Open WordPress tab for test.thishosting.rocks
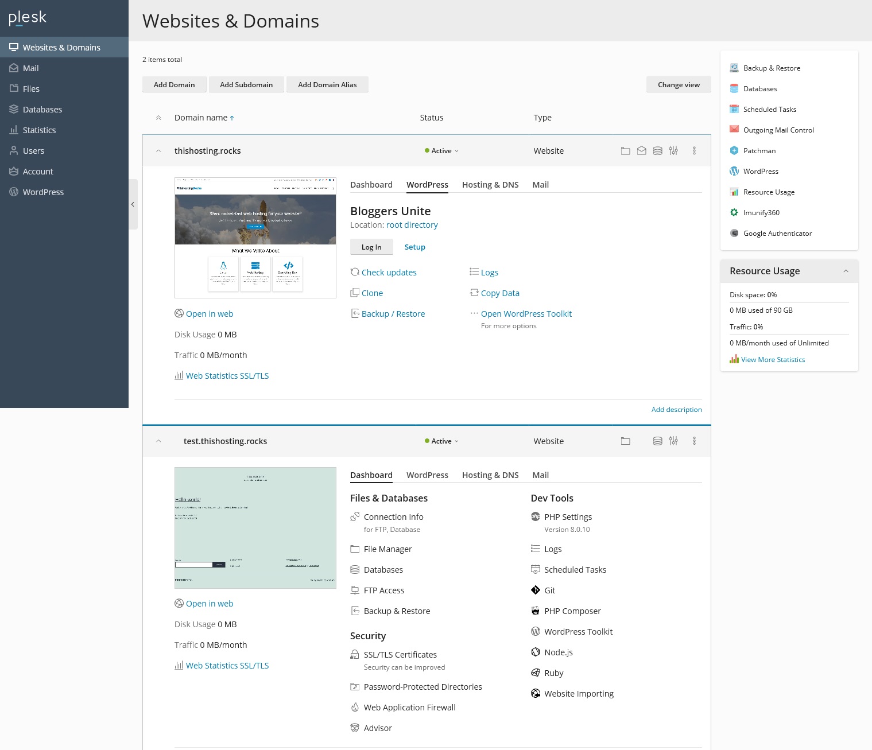 tap(427, 475)
